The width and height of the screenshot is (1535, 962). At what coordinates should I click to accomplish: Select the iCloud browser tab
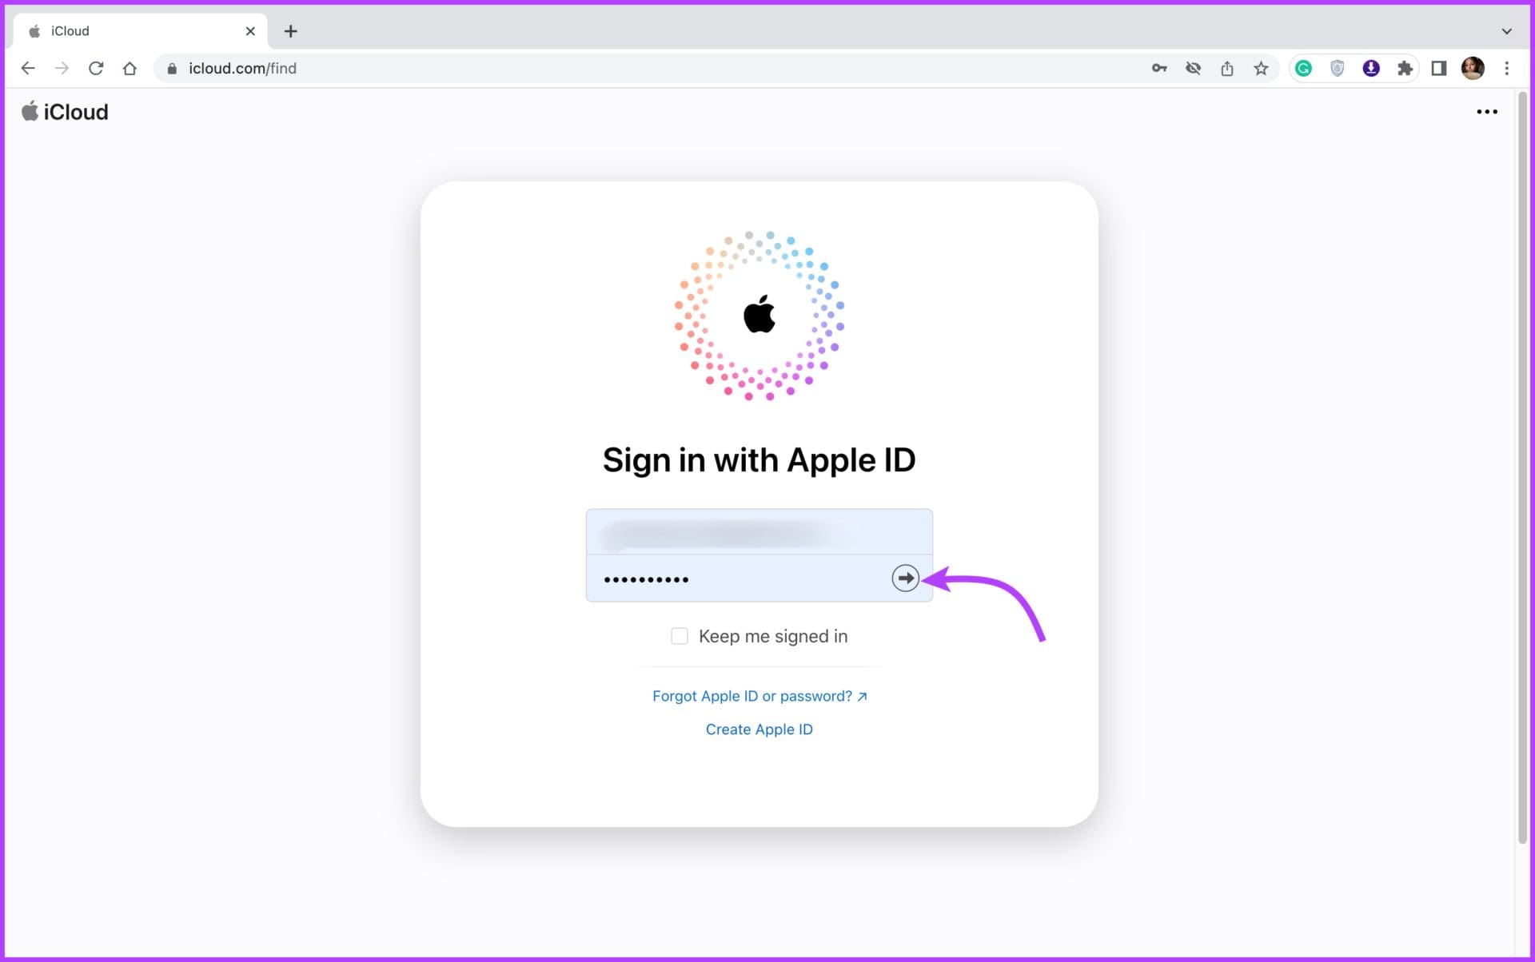point(141,31)
